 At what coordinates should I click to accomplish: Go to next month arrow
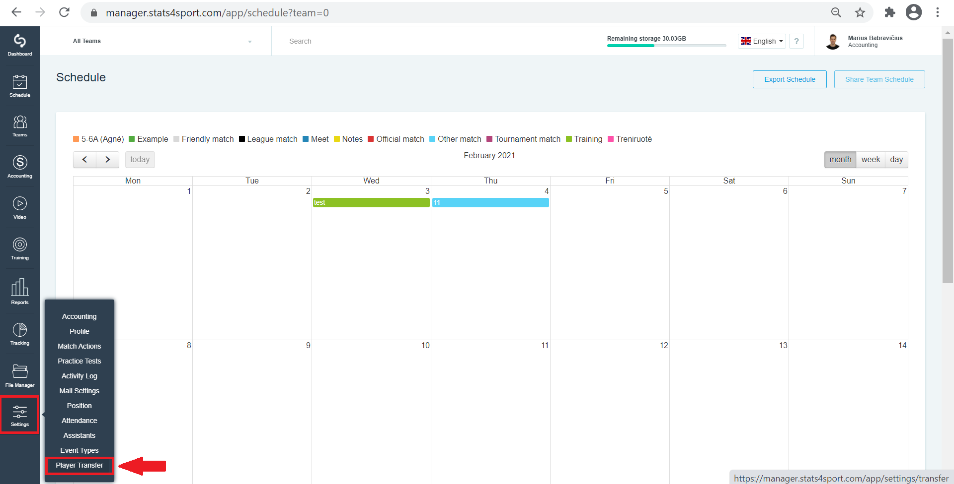pyautogui.click(x=108, y=160)
